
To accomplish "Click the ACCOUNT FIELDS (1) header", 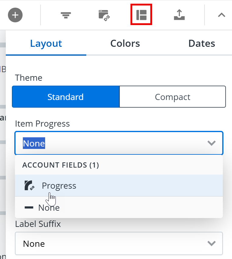I will pyautogui.click(x=60, y=165).
